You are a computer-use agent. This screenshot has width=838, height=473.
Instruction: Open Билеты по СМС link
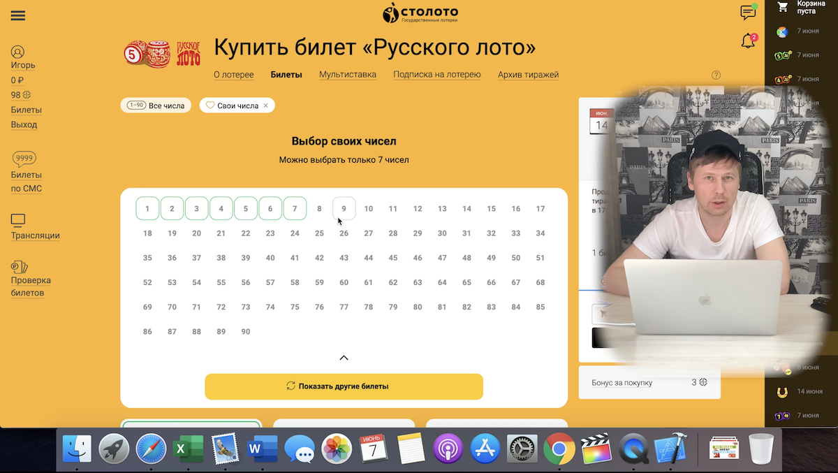[x=27, y=182]
